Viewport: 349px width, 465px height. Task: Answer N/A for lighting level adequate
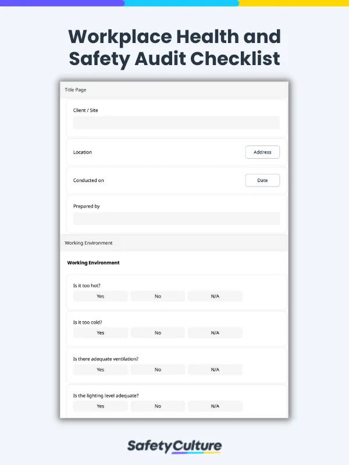[x=215, y=406]
